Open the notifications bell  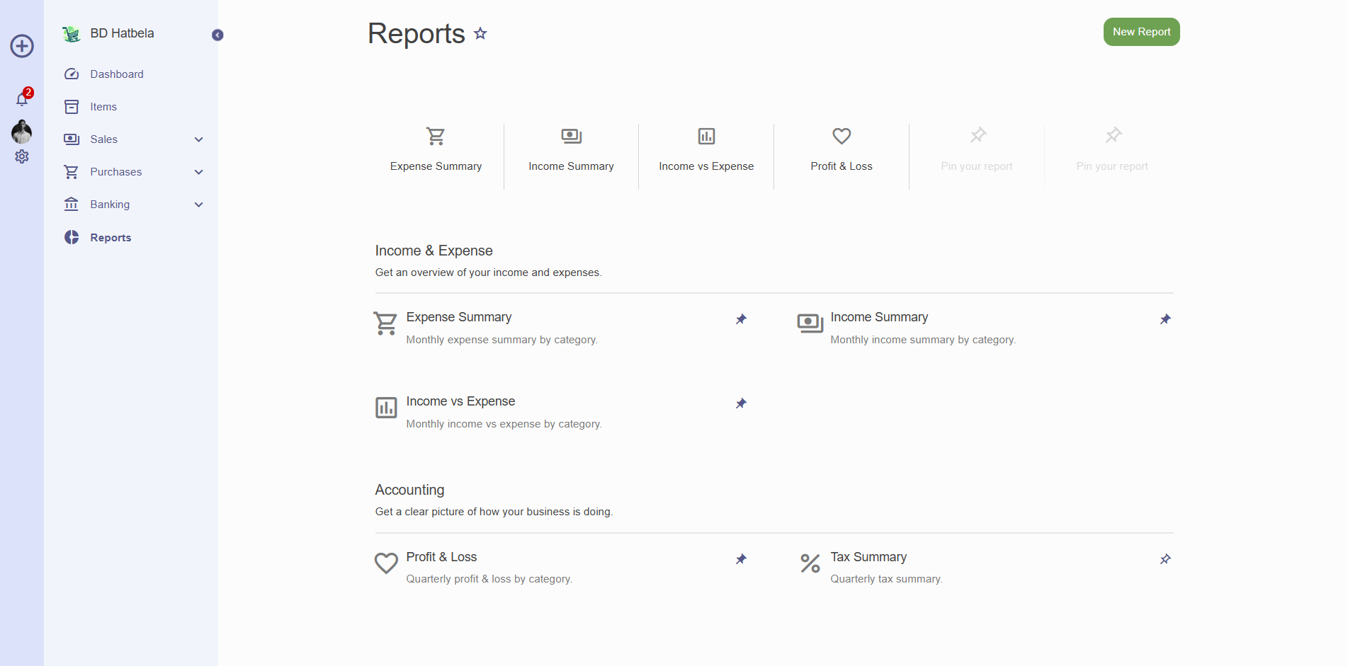click(x=22, y=99)
